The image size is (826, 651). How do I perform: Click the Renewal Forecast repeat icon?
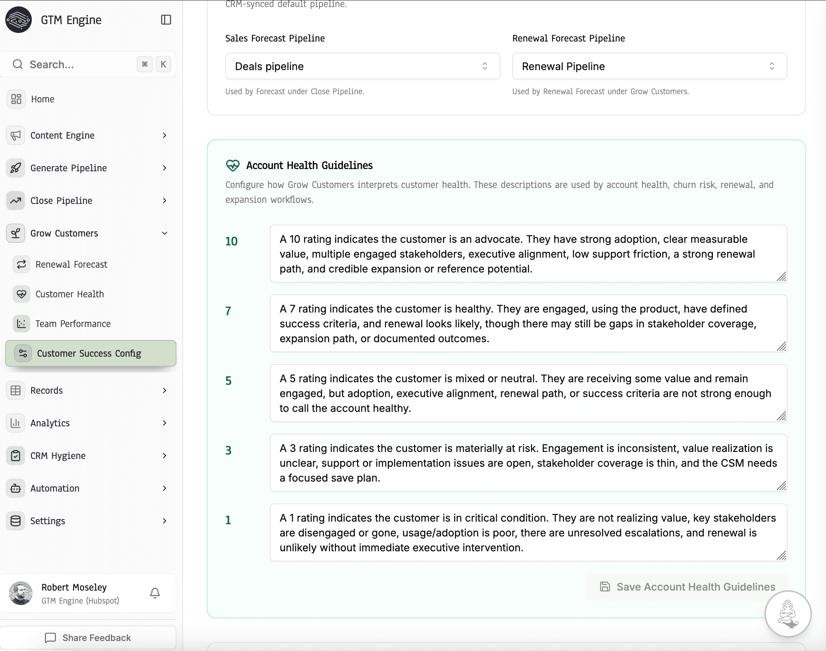click(22, 264)
